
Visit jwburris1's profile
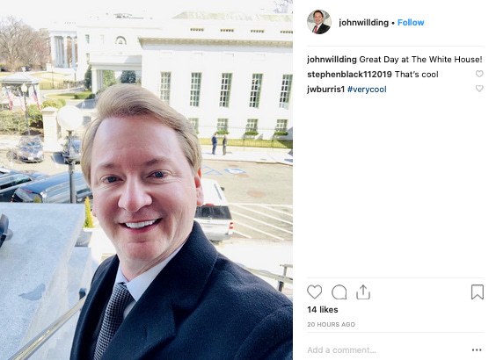[325, 90]
